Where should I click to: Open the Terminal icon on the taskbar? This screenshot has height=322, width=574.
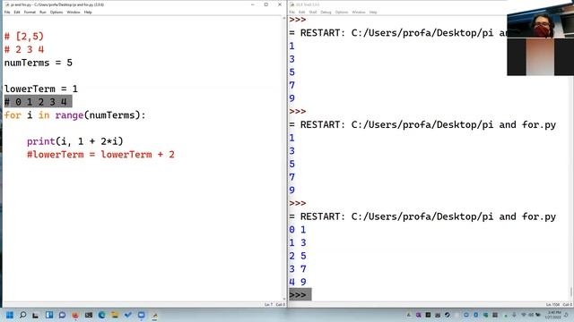[89, 315]
